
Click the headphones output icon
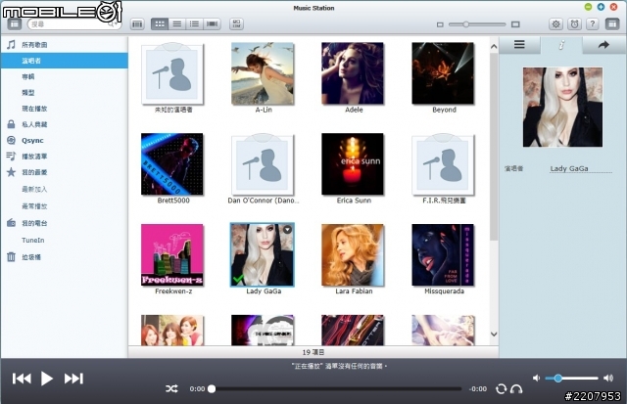point(516,388)
